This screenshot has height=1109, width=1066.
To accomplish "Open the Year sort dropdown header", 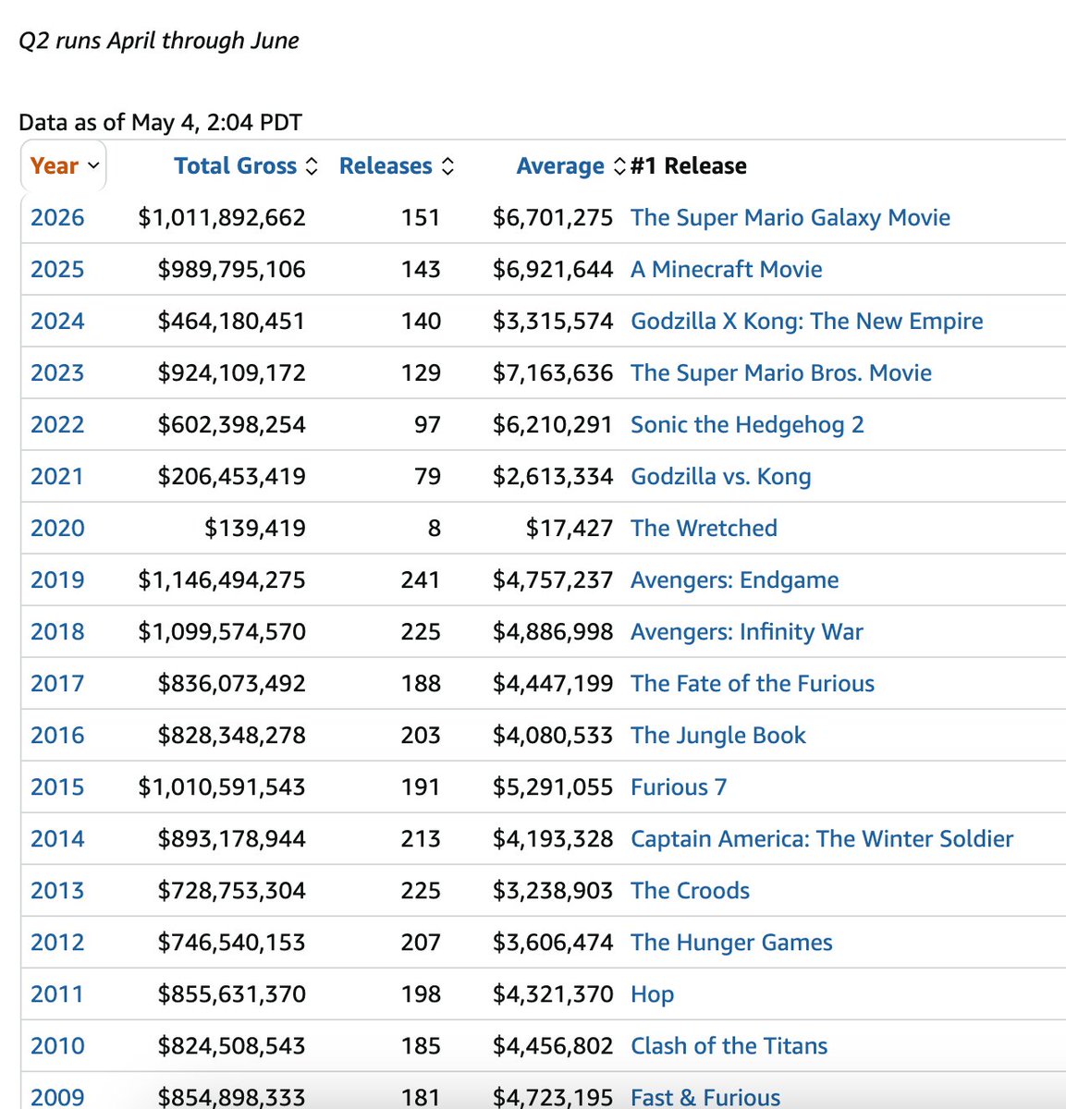I will (x=63, y=166).
